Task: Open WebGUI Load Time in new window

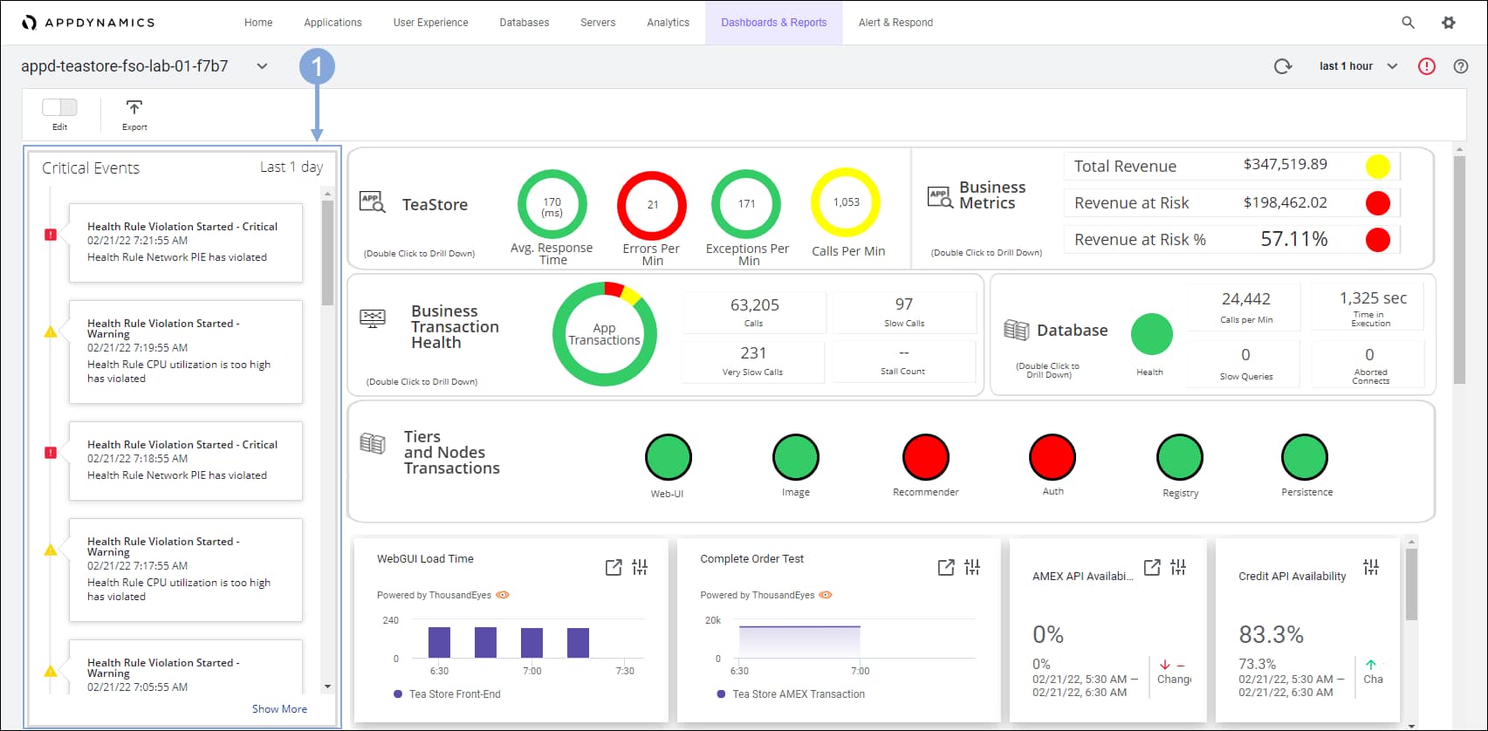Action: (614, 568)
